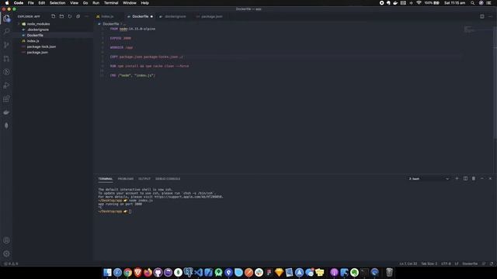Open Spotlight search in the menu bar

tap(472, 3)
